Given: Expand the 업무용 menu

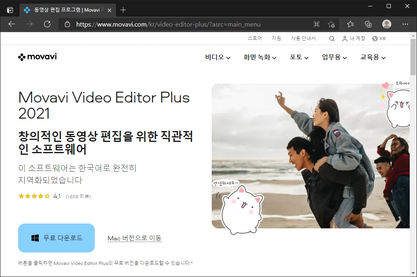Looking at the screenshot, I should [x=334, y=57].
